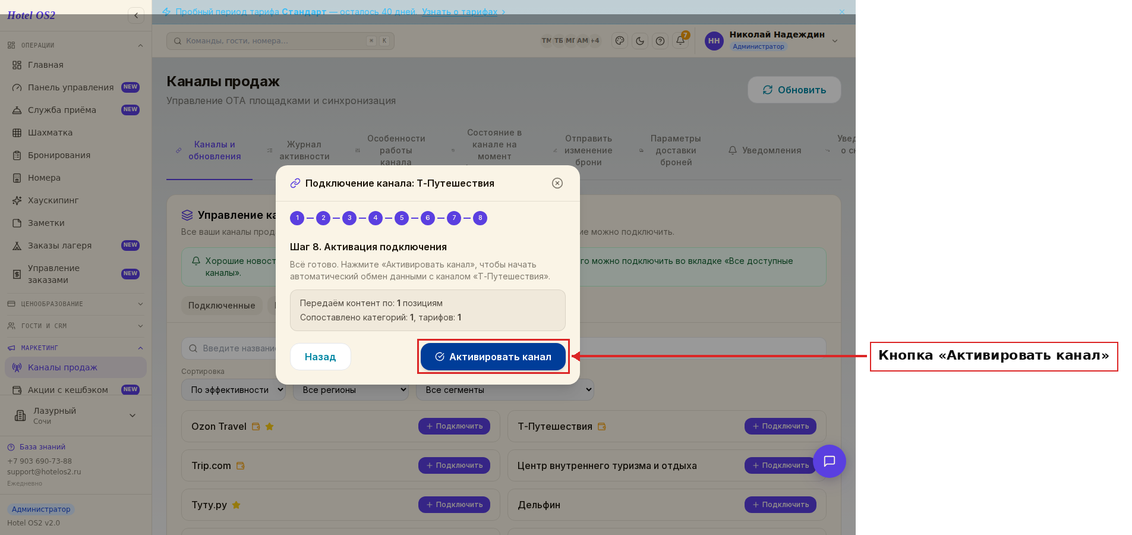The width and height of the screenshot is (1132, 535).
Task: Focus the Команды, гости, номера search field
Action: point(280,41)
